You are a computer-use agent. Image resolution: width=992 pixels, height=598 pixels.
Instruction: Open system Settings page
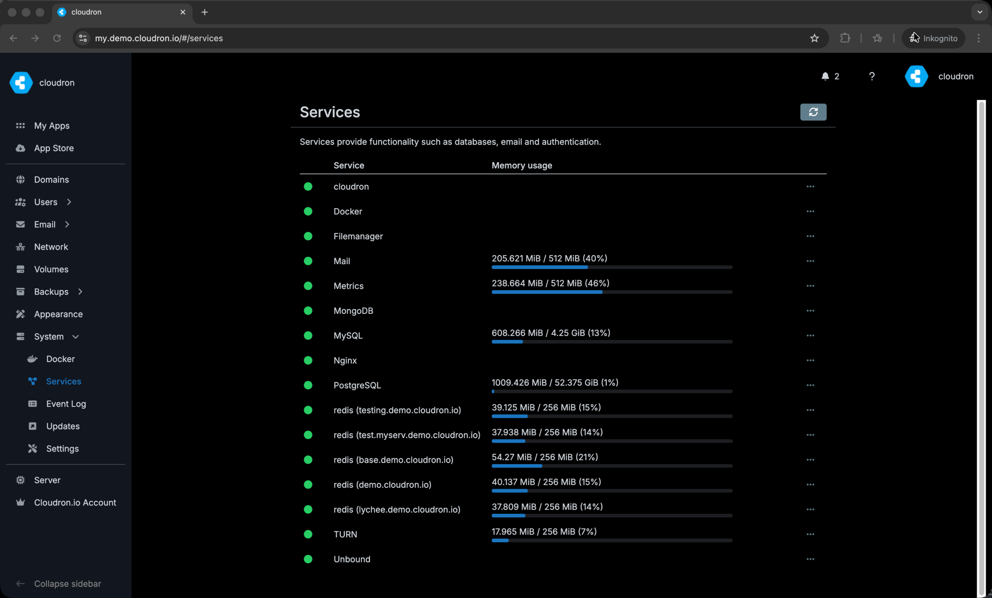click(62, 449)
